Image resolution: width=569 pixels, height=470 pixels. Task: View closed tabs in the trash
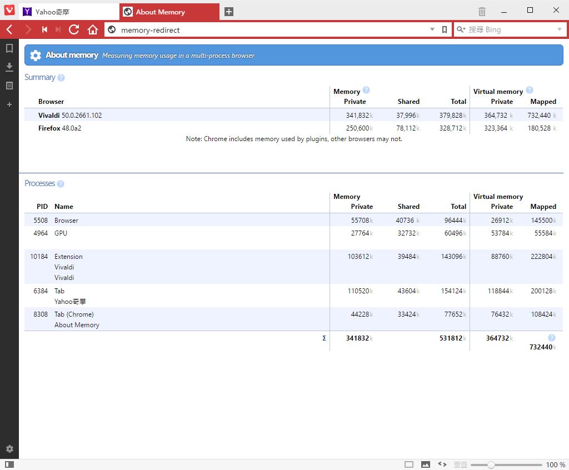[482, 11]
